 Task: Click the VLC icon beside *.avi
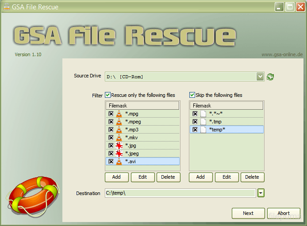tap(119, 161)
